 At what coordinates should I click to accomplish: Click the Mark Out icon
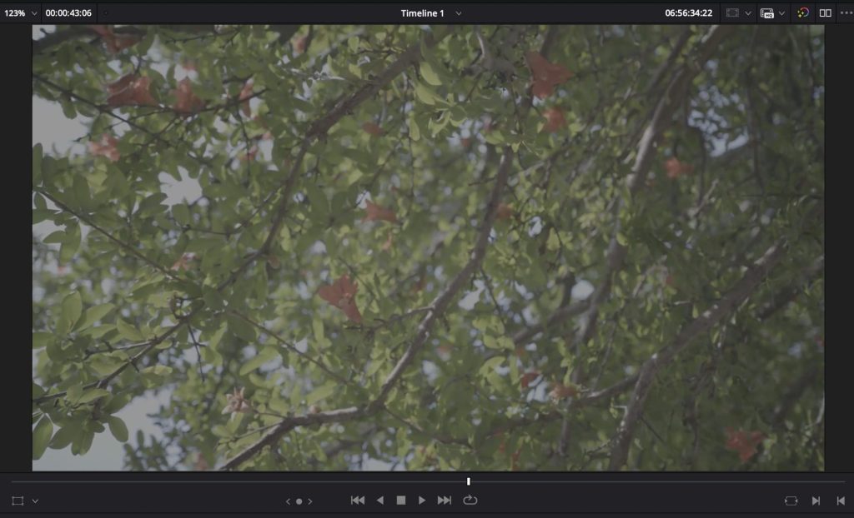841,501
